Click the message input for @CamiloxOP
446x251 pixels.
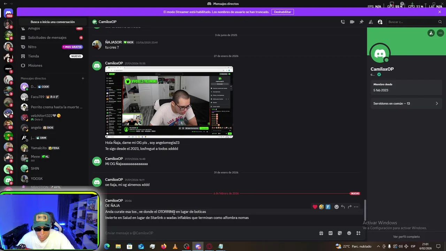click(209, 233)
